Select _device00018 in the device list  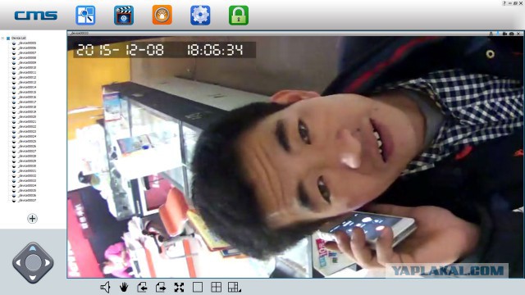click(x=27, y=107)
